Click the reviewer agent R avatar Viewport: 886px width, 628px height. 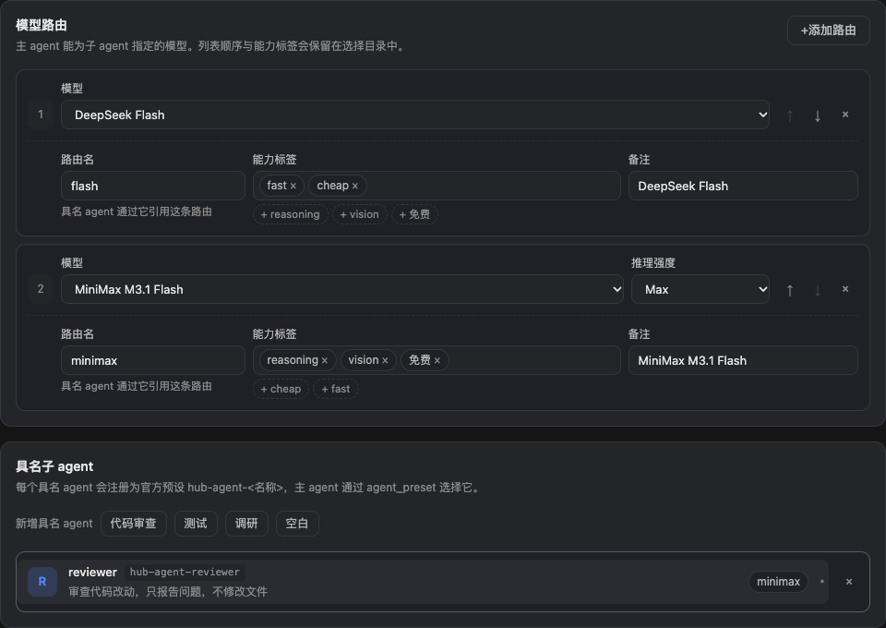[x=42, y=582]
